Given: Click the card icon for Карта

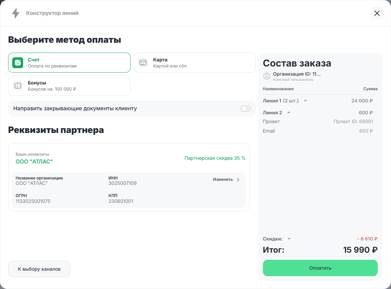Looking at the screenshot, I should coord(143,63).
